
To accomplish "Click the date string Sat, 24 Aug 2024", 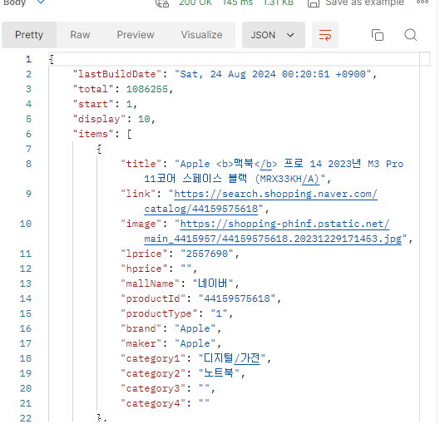I will click(228, 74).
